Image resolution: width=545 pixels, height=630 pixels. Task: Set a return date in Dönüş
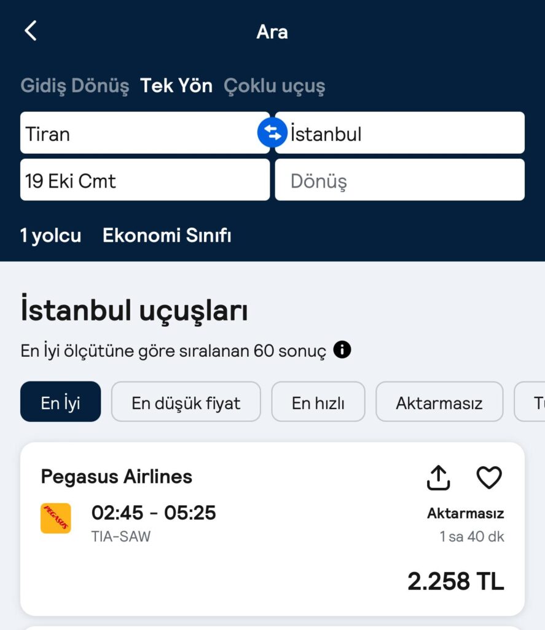[400, 180]
